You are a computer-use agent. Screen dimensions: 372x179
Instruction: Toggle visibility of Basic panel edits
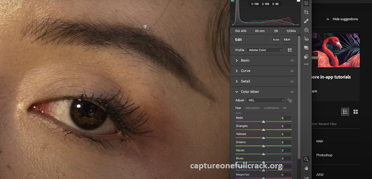tap(292, 61)
